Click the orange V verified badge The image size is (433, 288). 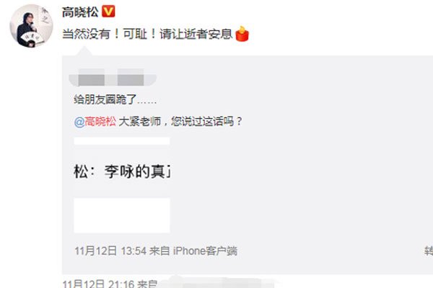[x=108, y=12]
